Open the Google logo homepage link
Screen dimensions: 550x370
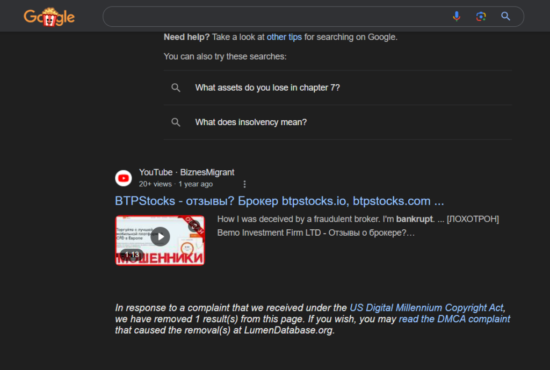[x=49, y=17]
